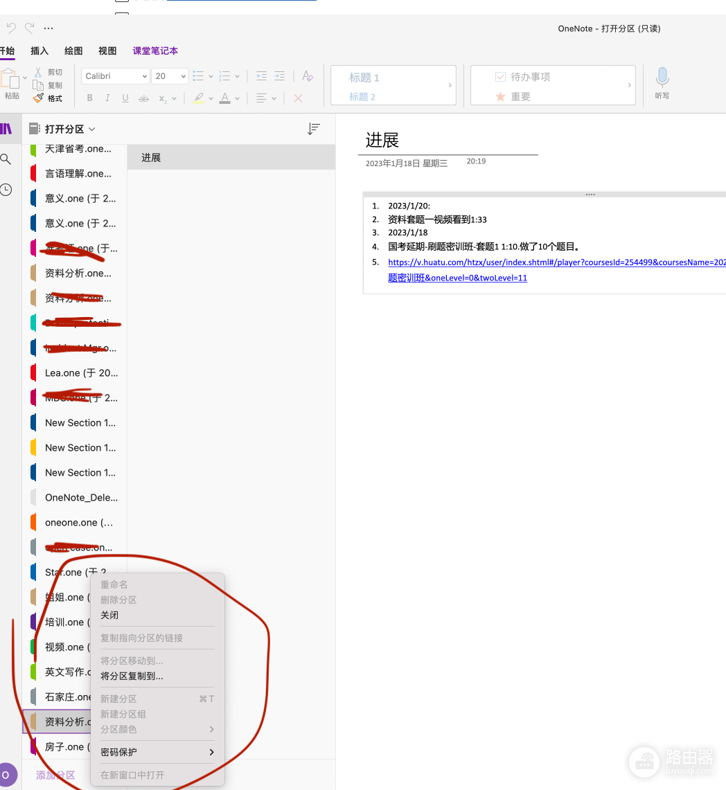Image resolution: width=726 pixels, height=790 pixels.
Task: Click the clear formatting icon
Action: coord(307,76)
